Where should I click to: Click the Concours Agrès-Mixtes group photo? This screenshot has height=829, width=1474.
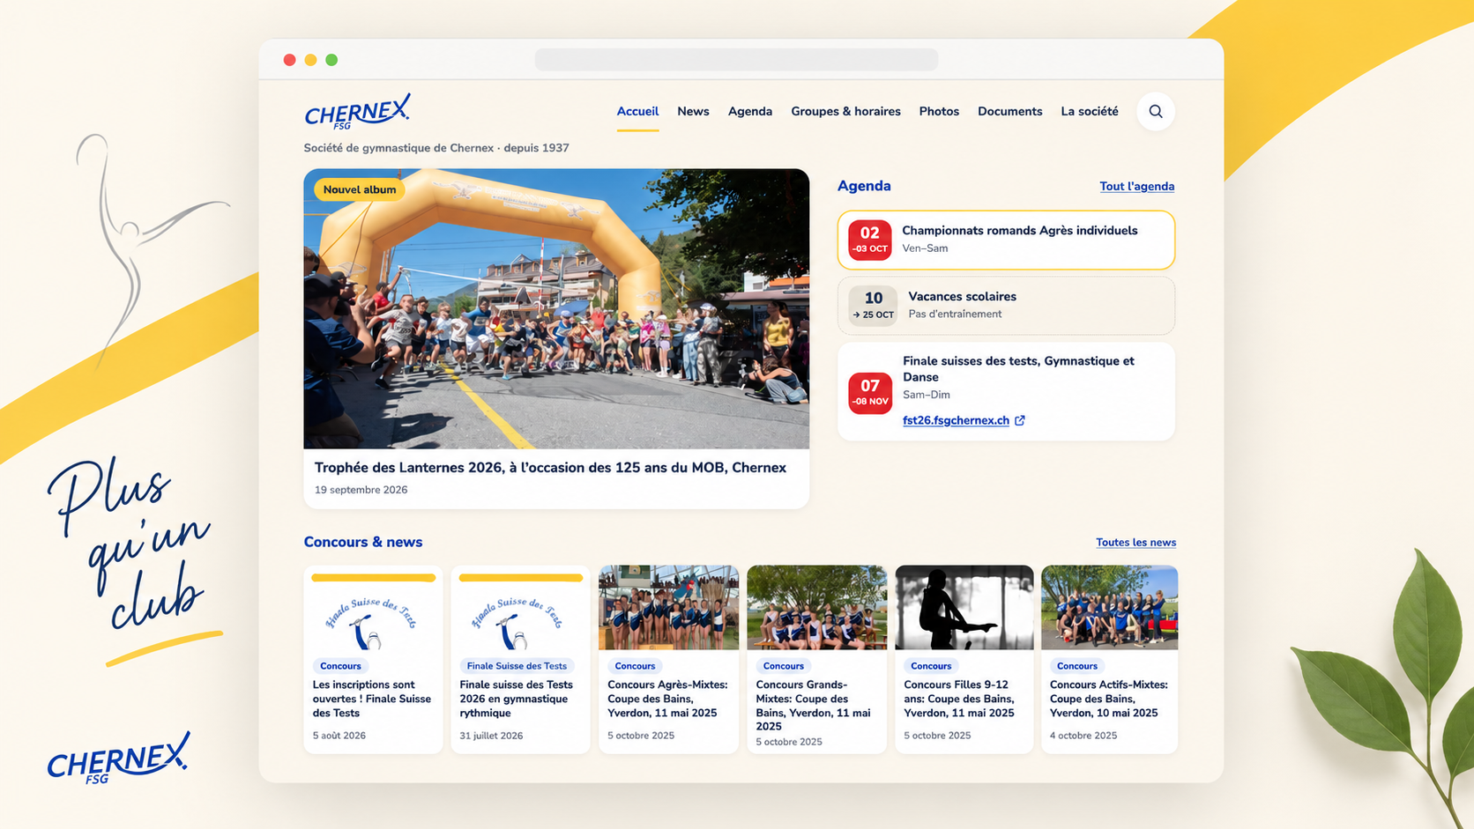click(x=668, y=608)
